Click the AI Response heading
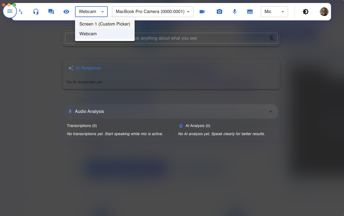344x216 pixels. point(88,68)
